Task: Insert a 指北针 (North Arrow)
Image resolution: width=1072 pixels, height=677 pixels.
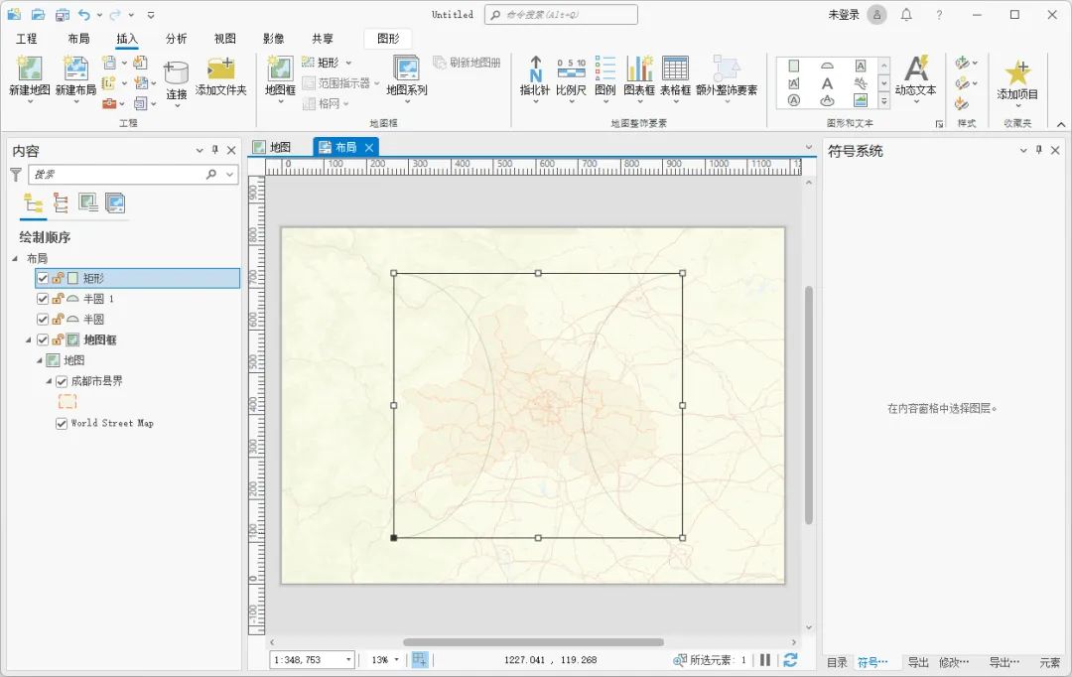Action: click(535, 69)
